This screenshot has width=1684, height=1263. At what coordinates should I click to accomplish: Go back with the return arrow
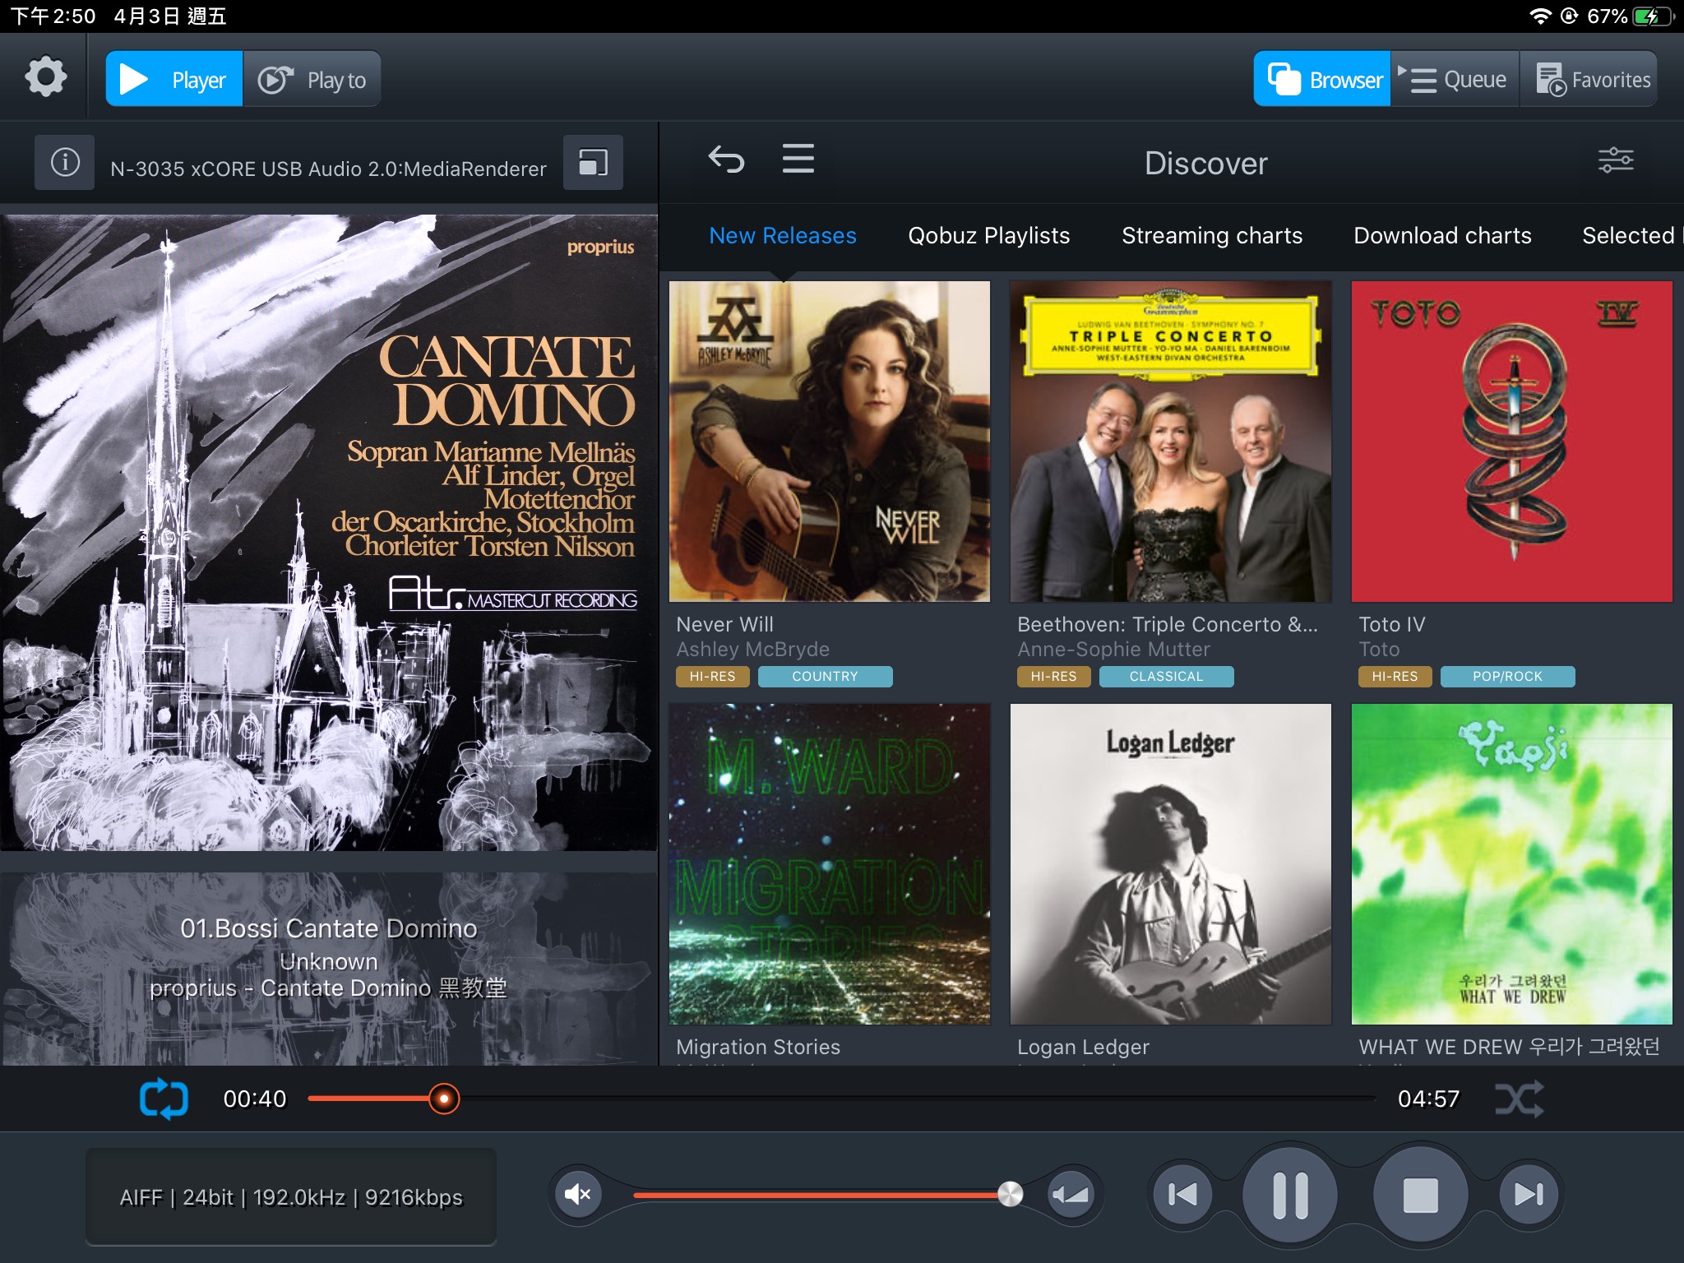click(726, 160)
